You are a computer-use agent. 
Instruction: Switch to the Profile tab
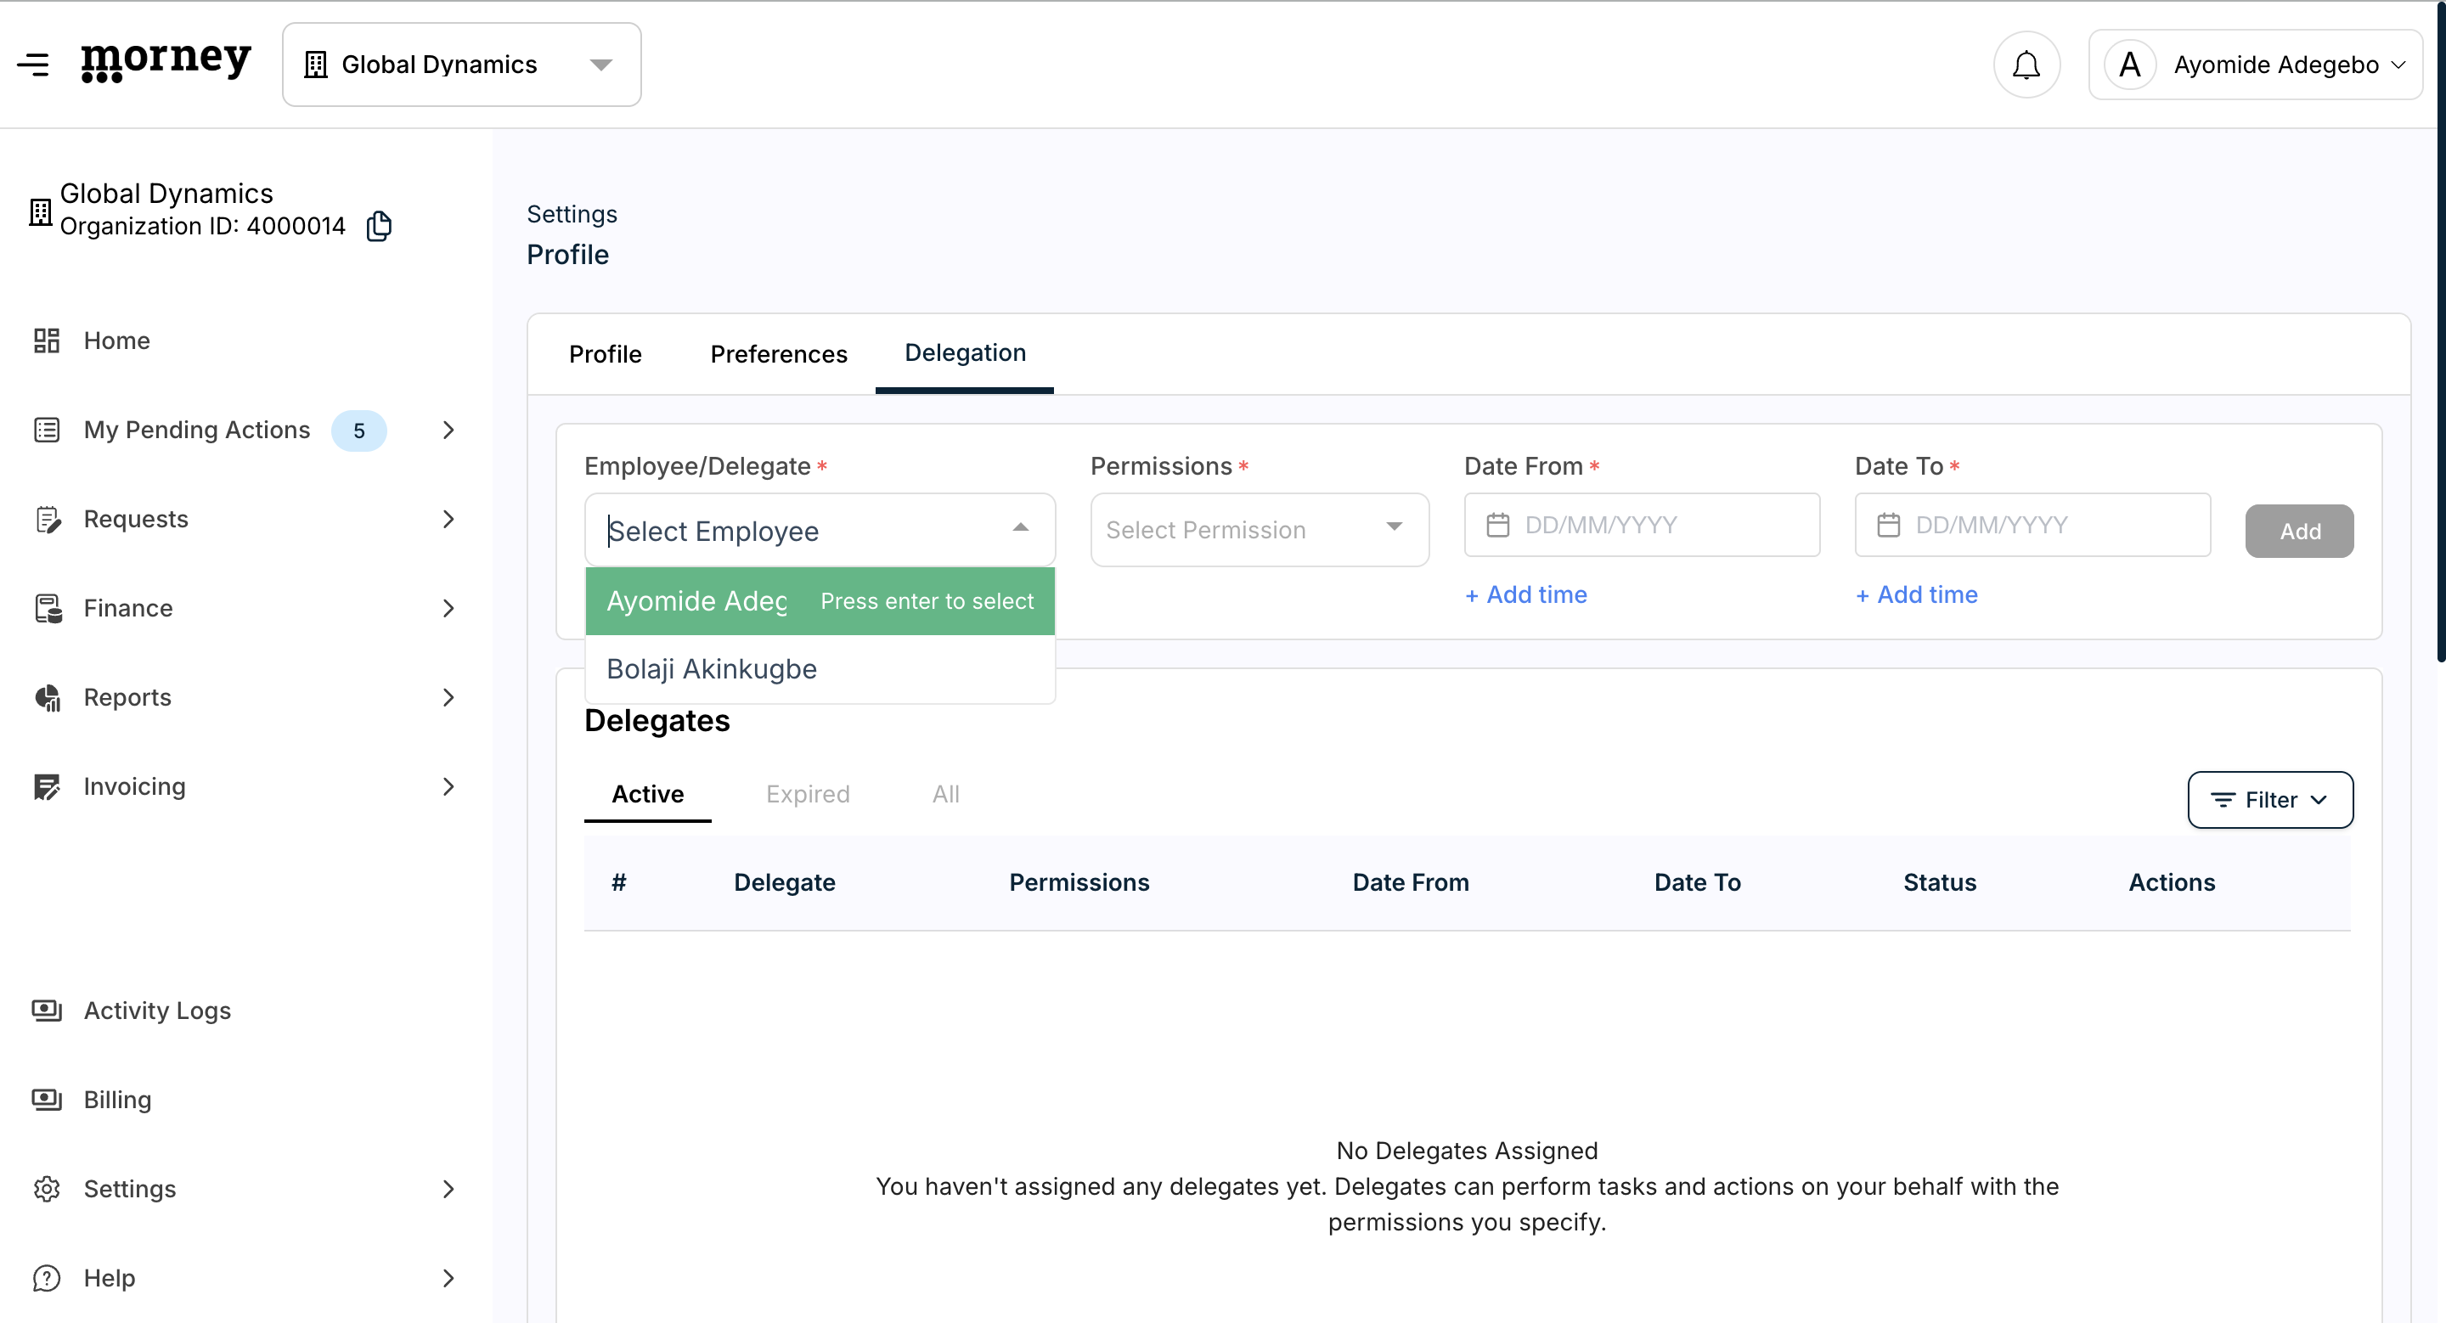(x=605, y=354)
